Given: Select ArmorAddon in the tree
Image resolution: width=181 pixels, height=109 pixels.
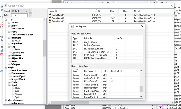Looking at the screenshot, I should tap(18, 29).
